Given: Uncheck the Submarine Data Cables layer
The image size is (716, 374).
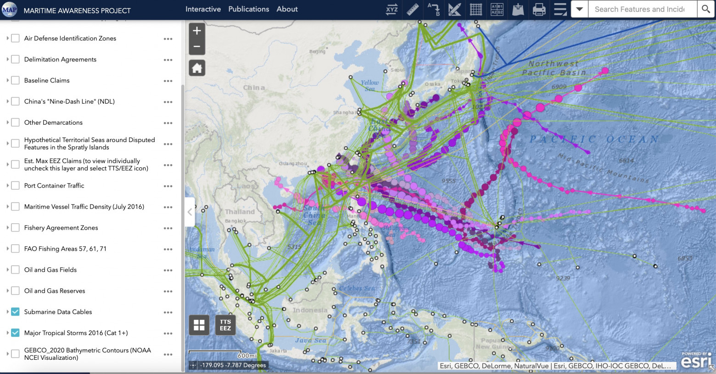Looking at the screenshot, I should [x=15, y=312].
